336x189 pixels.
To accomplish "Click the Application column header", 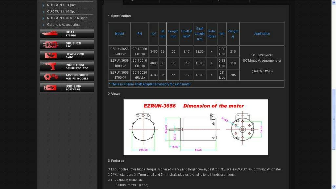I will click(x=262, y=34).
